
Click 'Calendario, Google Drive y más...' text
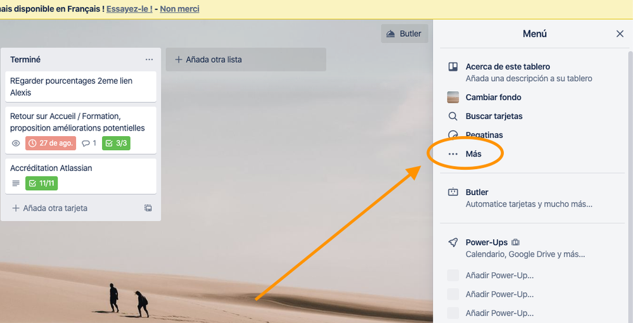pos(525,255)
